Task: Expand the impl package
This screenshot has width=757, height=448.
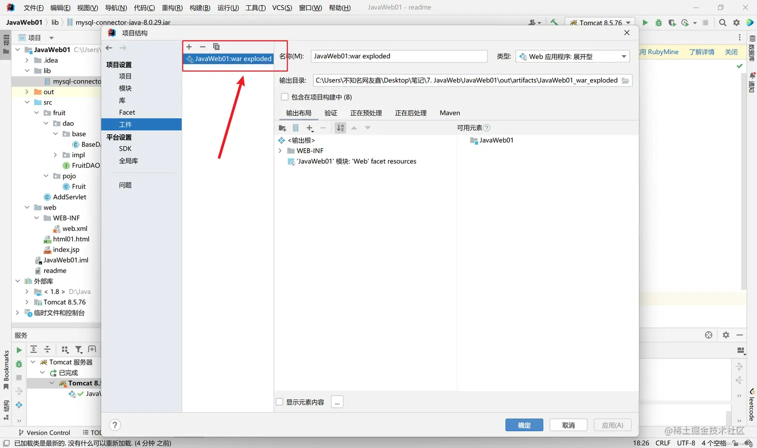Action: coord(56,155)
